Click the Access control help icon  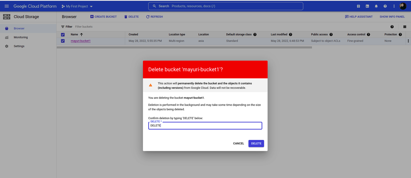coord(369,35)
